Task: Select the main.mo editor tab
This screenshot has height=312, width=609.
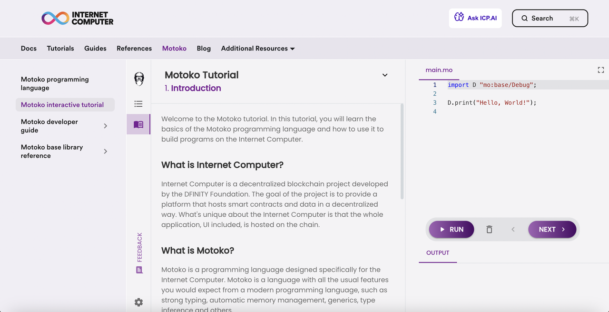Action: tap(439, 70)
